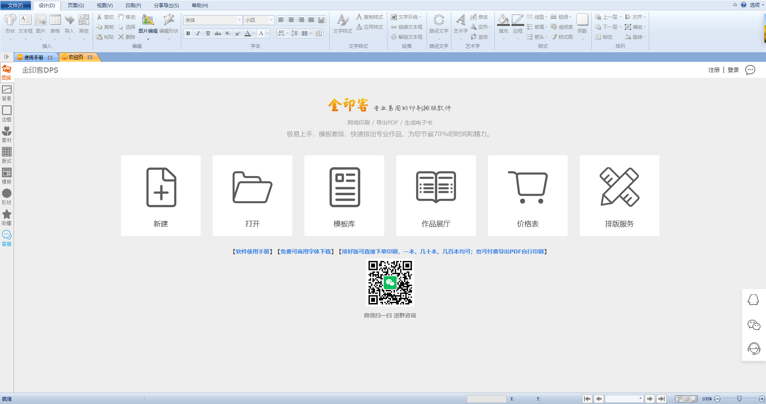766x404 pixels.
Task: Click the 填充 fill color bucket swatch
Action: [x=503, y=20]
